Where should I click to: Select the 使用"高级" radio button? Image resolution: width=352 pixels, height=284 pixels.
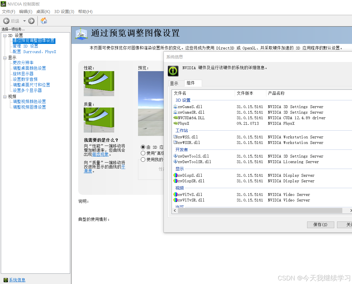143,153
